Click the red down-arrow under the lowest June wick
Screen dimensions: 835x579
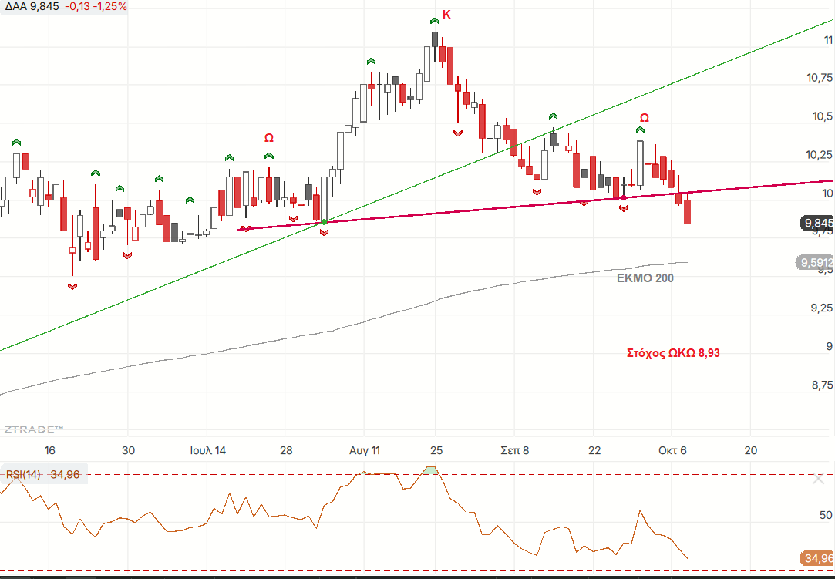[x=72, y=286]
